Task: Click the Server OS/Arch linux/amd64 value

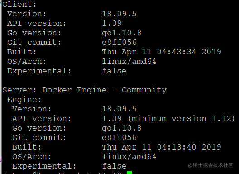Action: [x=129, y=157]
